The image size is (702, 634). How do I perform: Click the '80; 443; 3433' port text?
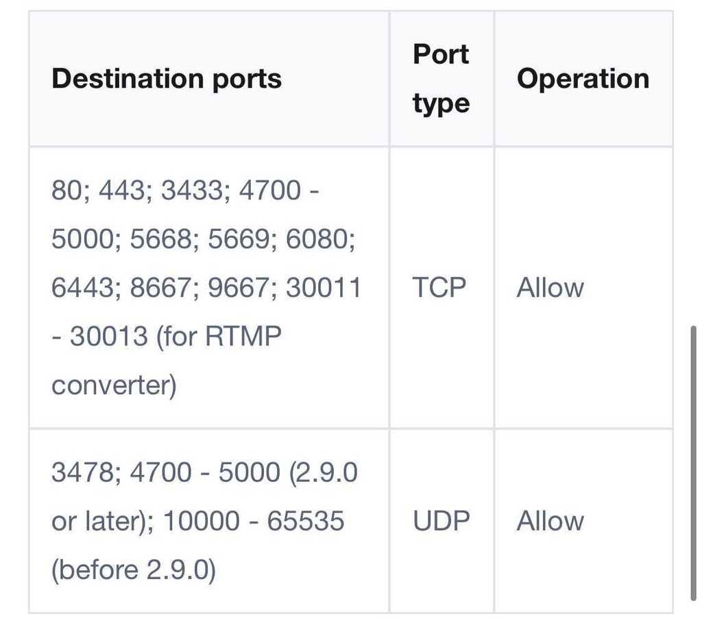click(137, 190)
